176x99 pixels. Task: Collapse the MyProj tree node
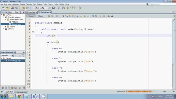coord(2,15)
